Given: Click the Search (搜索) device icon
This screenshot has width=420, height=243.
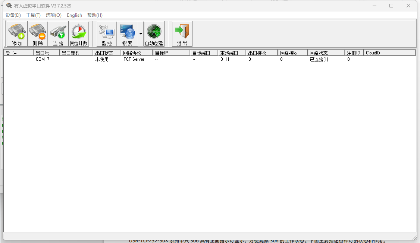Looking at the screenshot, I should click(127, 34).
